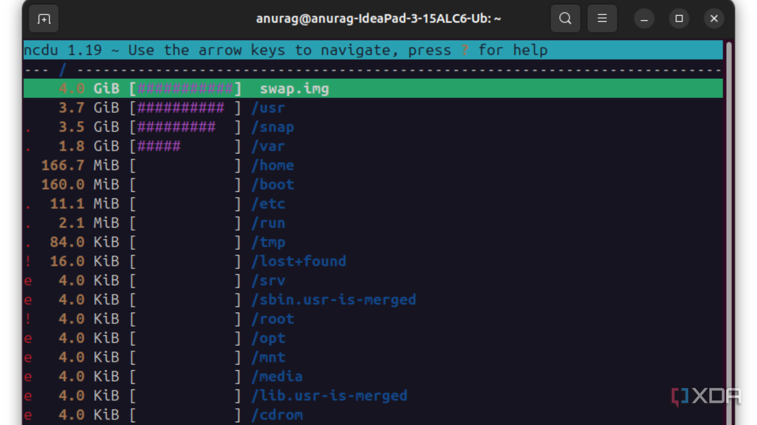Screen dimensions: 757x425
Task: Select the /lost+found directory entry
Action: coord(299,261)
